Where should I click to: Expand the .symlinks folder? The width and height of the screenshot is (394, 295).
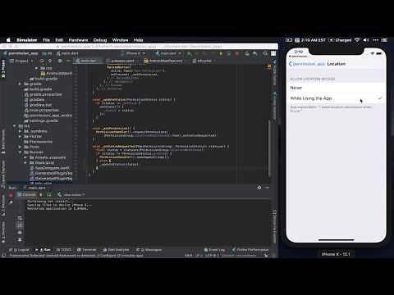20,131
